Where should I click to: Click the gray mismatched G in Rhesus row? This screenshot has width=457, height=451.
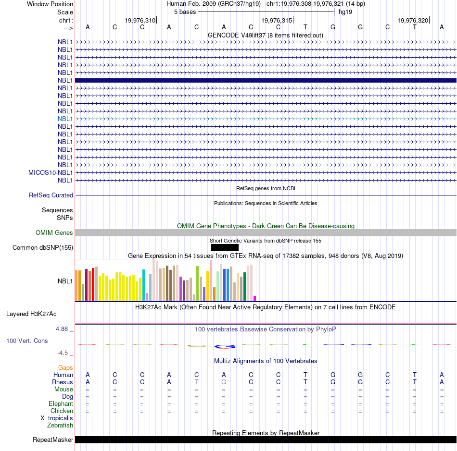tap(224, 382)
